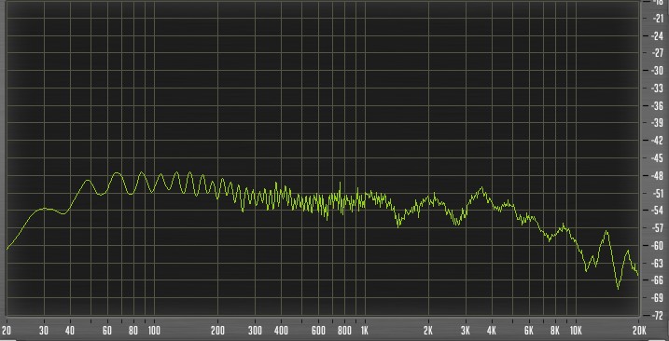Image resolution: width=669 pixels, height=341 pixels.
Task: Click the -54 dB level scale label
Action: 656,211
